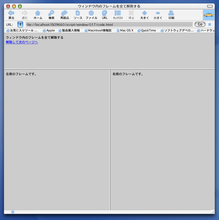219x220 pixels.
Task: Open the Apple bookmark
Action: click(x=49, y=30)
